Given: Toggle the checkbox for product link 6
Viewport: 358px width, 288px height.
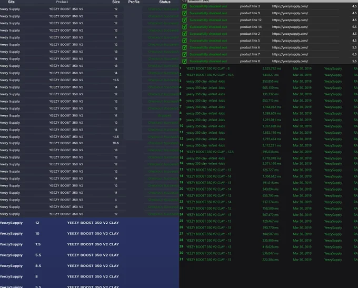Looking at the screenshot, I should click(184, 47).
